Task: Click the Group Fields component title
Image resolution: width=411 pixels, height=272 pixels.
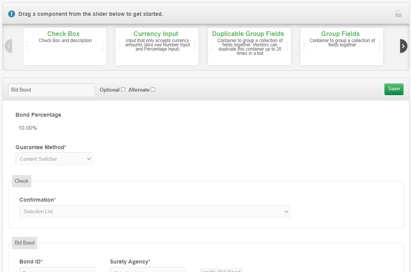Action: tap(340, 34)
